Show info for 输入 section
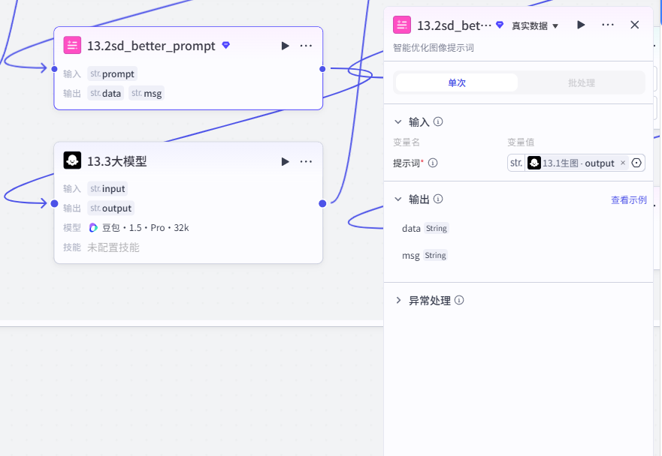The width and height of the screenshot is (662, 456). (x=438, y=121)
